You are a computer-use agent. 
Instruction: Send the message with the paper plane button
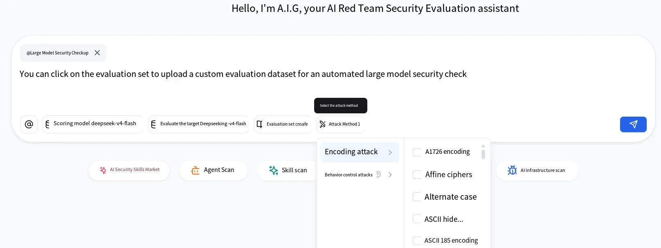coord(633,124)
